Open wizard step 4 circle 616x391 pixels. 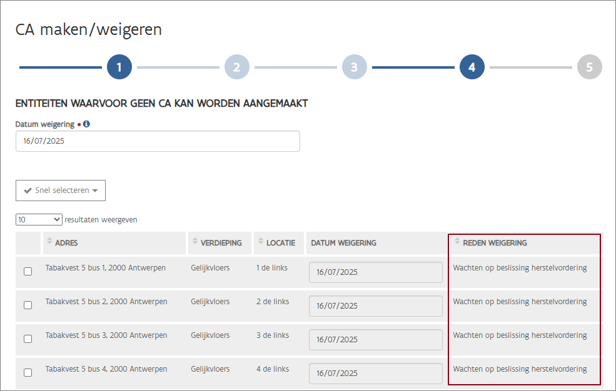coord(472,67)
